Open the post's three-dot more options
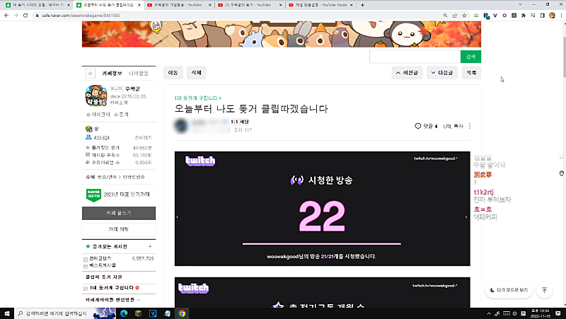The height and width of the screenshot is (319, 566). (x=470, y=126)
